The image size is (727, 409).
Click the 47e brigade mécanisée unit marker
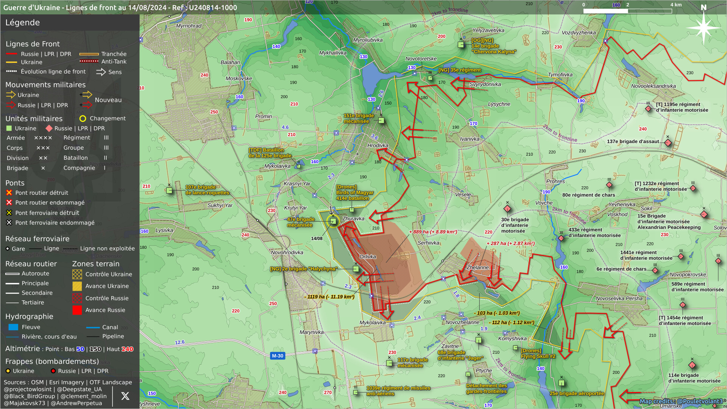[333, 221]
